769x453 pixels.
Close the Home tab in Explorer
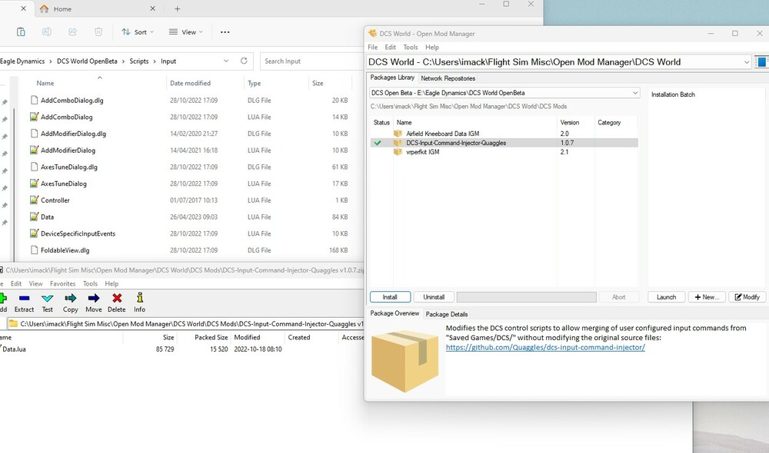point(152,8)
